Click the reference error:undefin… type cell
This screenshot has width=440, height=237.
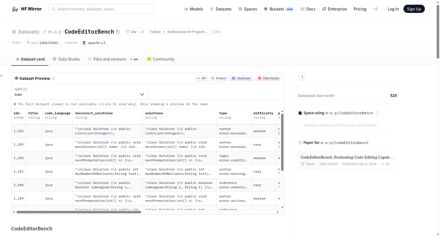pyautogui.click(x=234, y=185)
